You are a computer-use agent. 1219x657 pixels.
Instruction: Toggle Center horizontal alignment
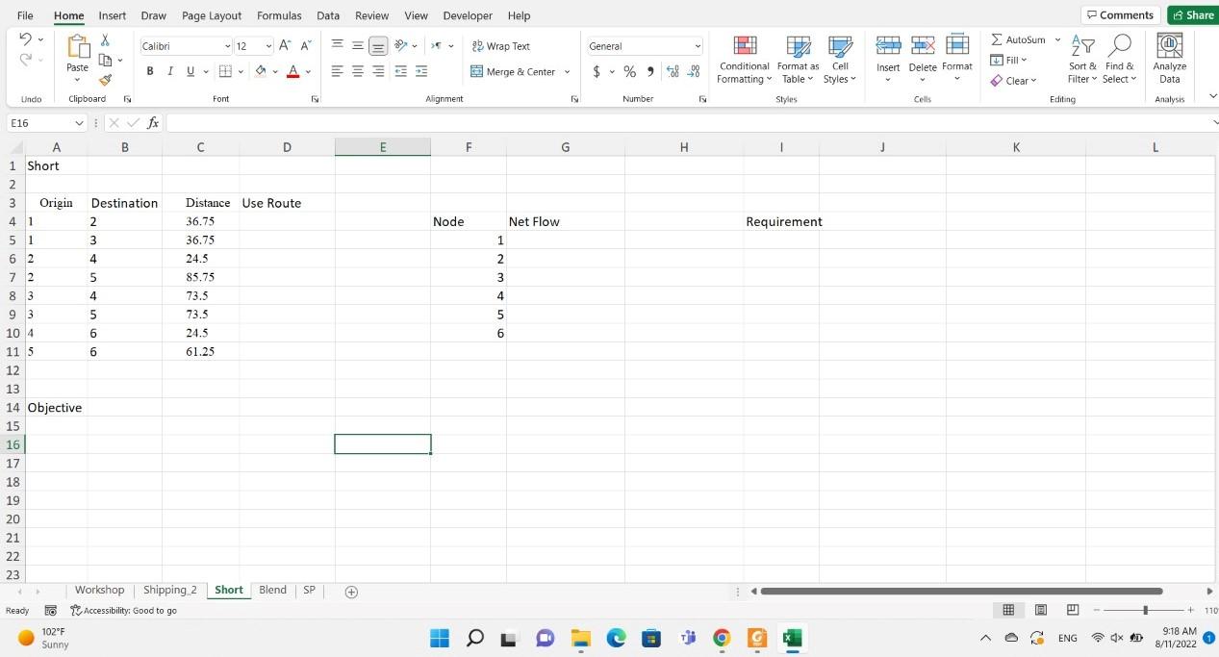click(x=358, y=71)
